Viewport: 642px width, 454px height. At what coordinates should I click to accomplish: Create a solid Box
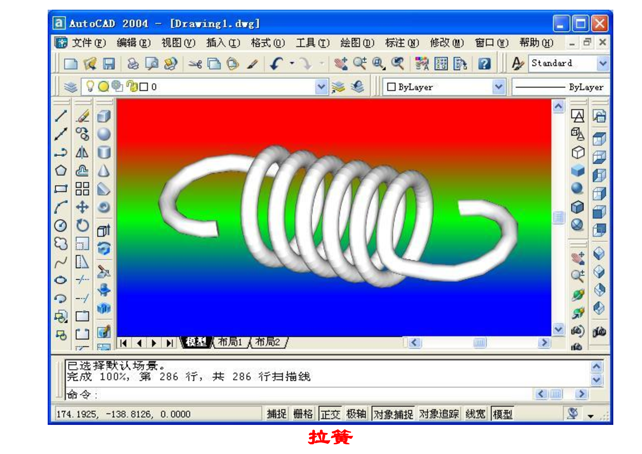[104, 116]
